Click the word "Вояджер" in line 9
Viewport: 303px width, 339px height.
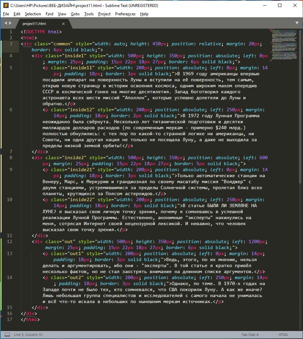[233, 182]
